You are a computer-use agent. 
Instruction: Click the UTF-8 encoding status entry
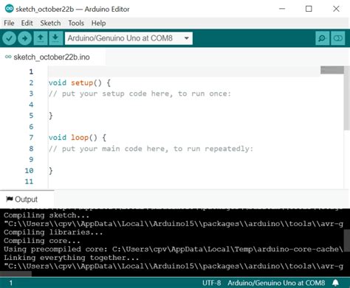(211, 283)
